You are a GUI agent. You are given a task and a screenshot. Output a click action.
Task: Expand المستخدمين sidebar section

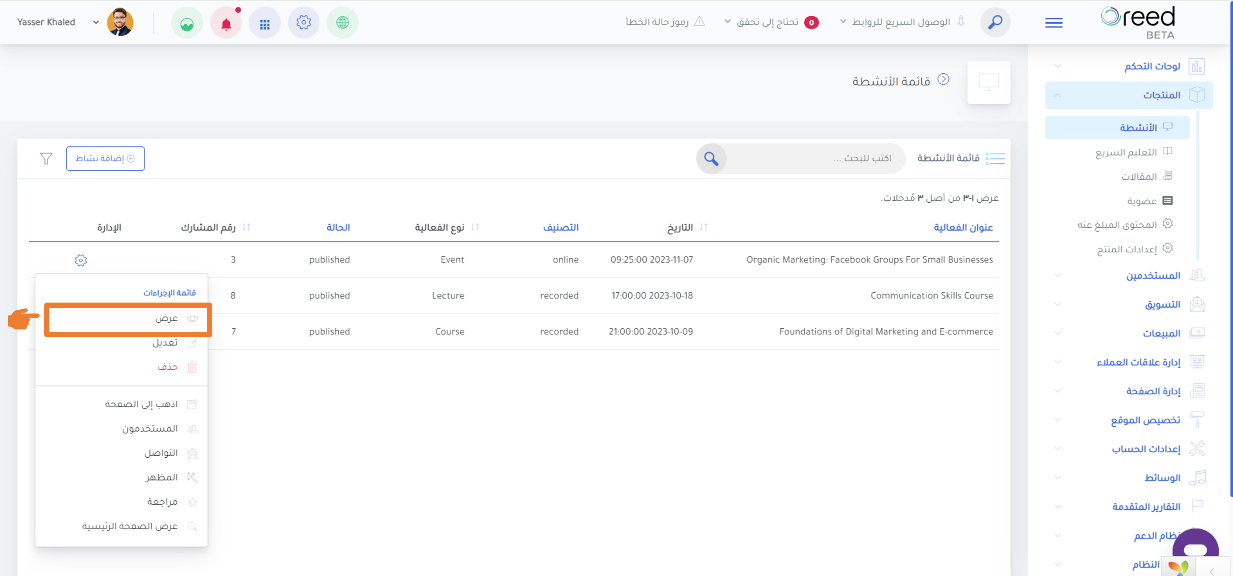[1129, 275]
